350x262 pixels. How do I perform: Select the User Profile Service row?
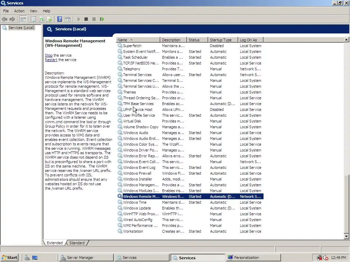pos(190,115)
